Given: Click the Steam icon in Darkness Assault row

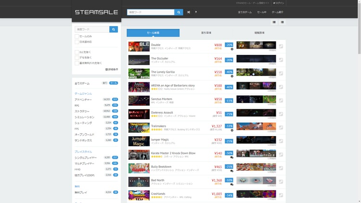Looking at the screenshot, I should tap(281, 114).
